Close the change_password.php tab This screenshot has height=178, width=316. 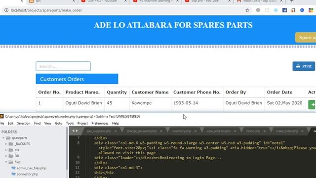[x=161, y=131]
